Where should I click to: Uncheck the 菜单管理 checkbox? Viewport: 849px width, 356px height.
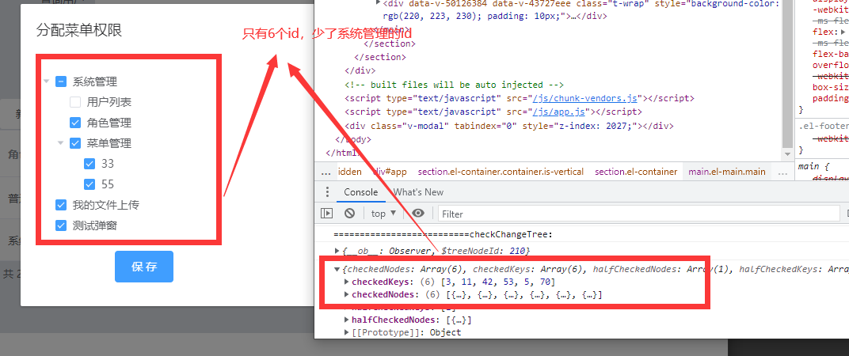(75, 143)
